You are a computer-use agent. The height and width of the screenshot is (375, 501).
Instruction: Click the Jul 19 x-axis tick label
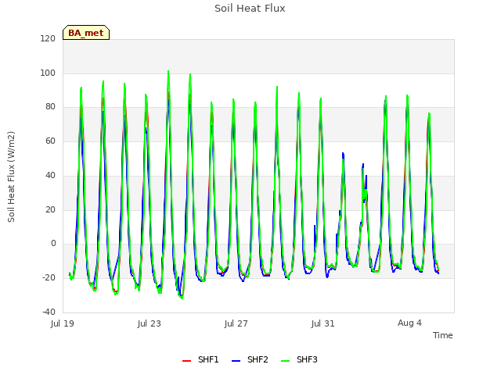pyautogui.click(x=63, y=323)
